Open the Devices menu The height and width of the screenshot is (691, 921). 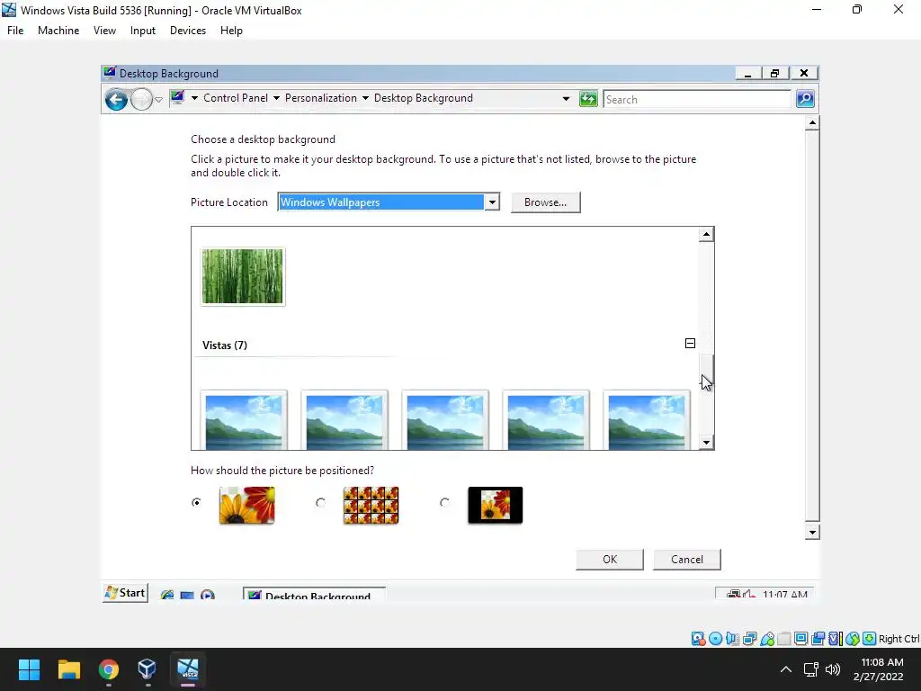click(188, 31)
